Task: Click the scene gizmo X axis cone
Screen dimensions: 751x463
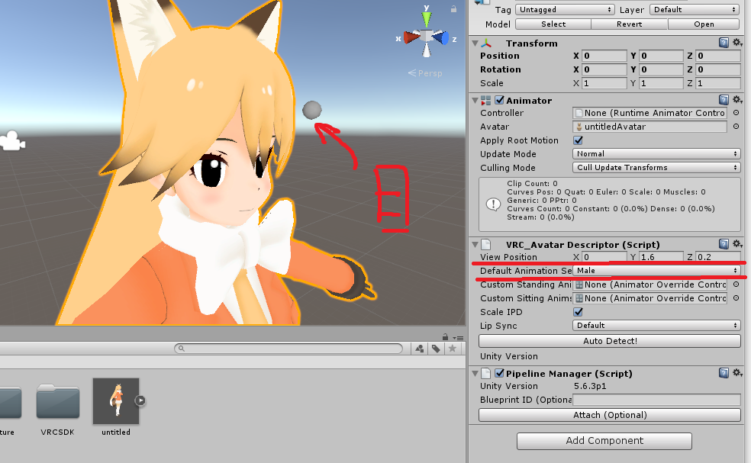Action: click(x=411, y=37)
